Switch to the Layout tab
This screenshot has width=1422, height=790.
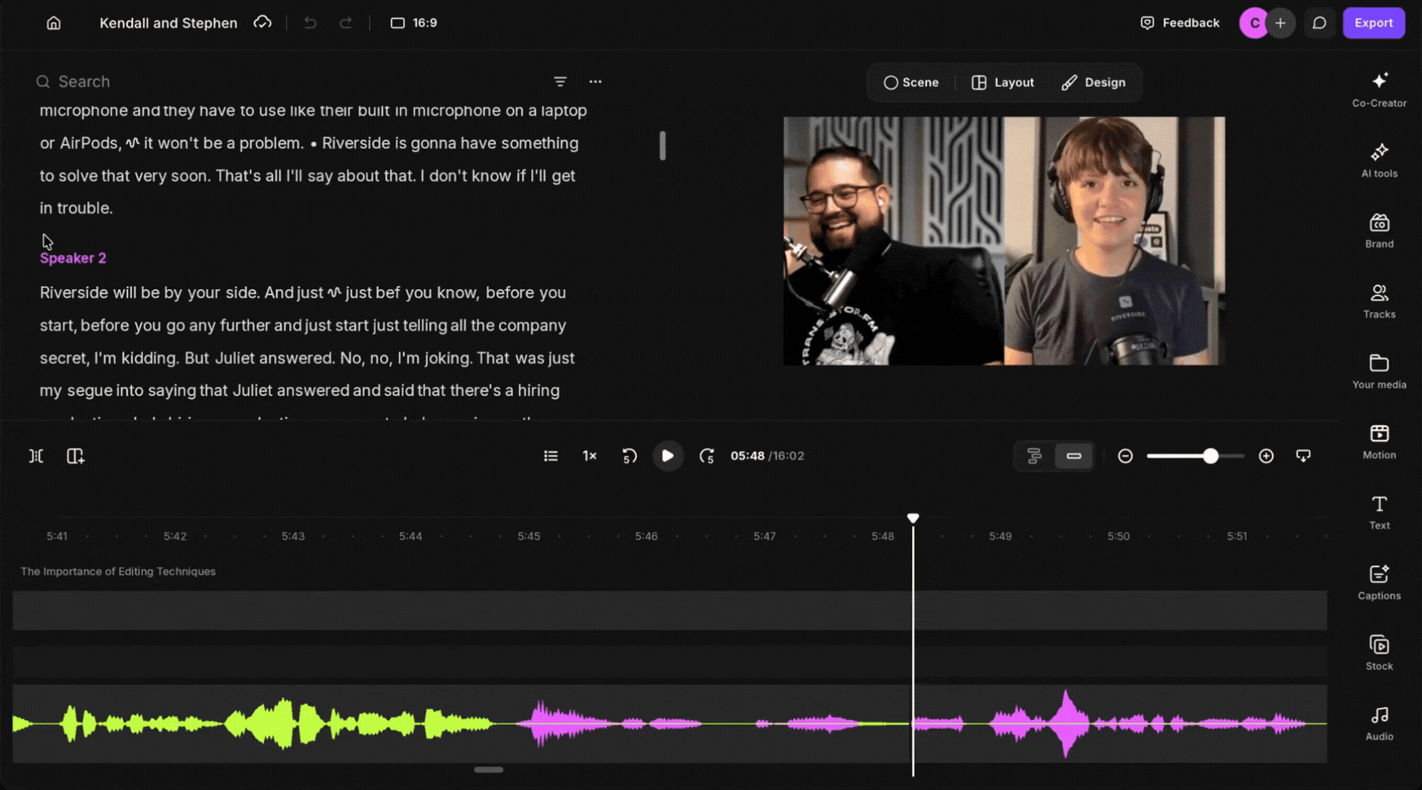coord(1003,82)
